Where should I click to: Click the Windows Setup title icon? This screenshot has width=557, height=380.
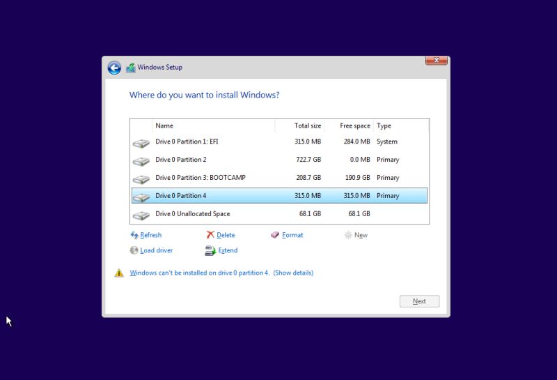[131, 68]
